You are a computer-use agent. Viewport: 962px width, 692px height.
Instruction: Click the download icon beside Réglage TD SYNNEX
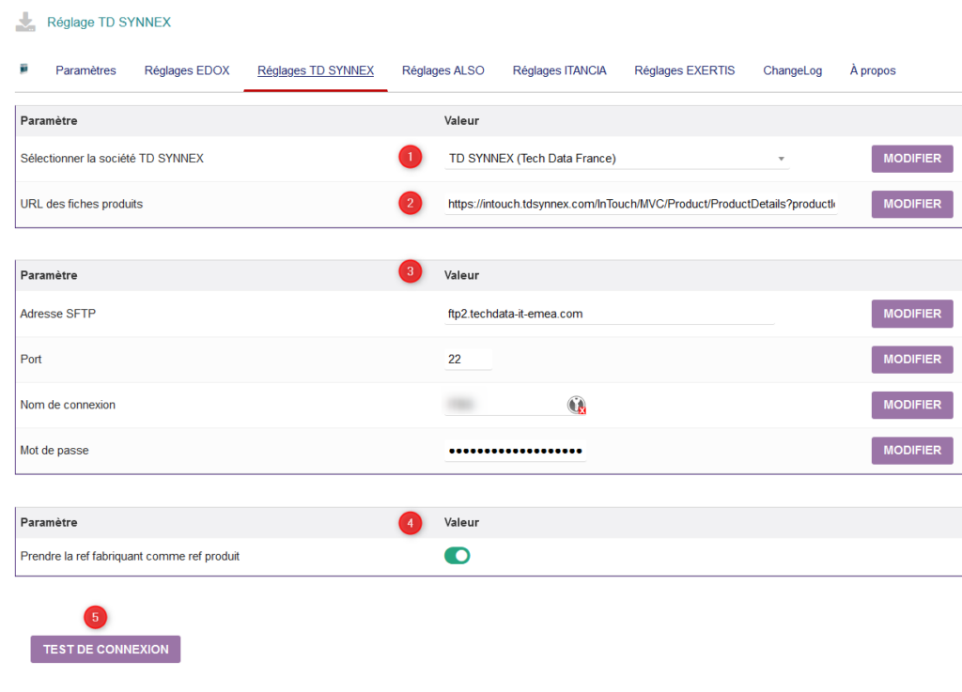coord(25,23)
